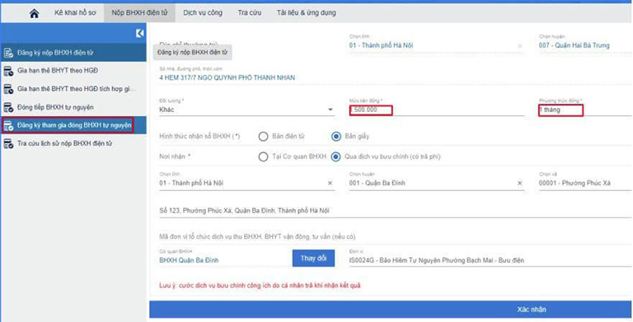Collapse the sidebar with arrow icon
The image size is (633, 322).
pos(139,33)
